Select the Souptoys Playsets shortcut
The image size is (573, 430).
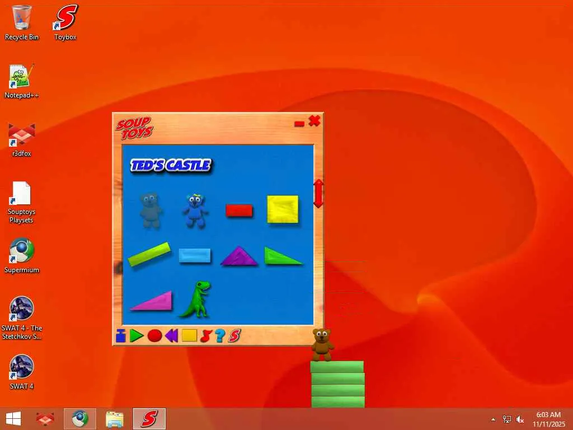(x=22, y=202)
